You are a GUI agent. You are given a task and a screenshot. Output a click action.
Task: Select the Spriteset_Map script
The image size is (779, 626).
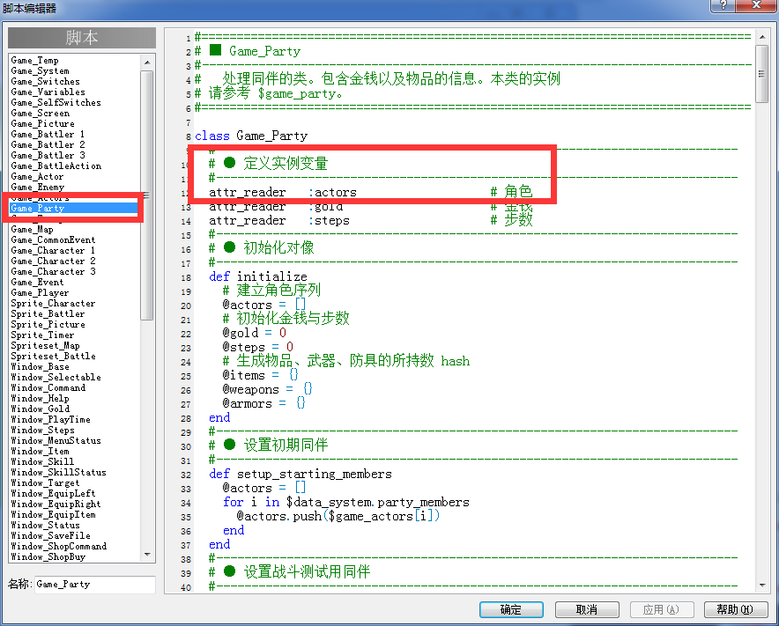[45, 345]
